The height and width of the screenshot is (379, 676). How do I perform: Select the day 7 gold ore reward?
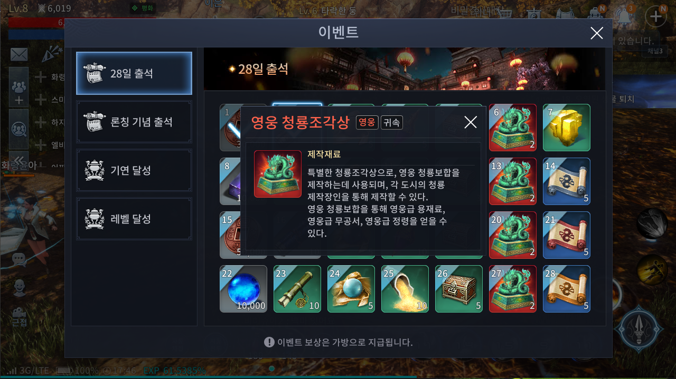pyautogui.click(x=566, y=128)
